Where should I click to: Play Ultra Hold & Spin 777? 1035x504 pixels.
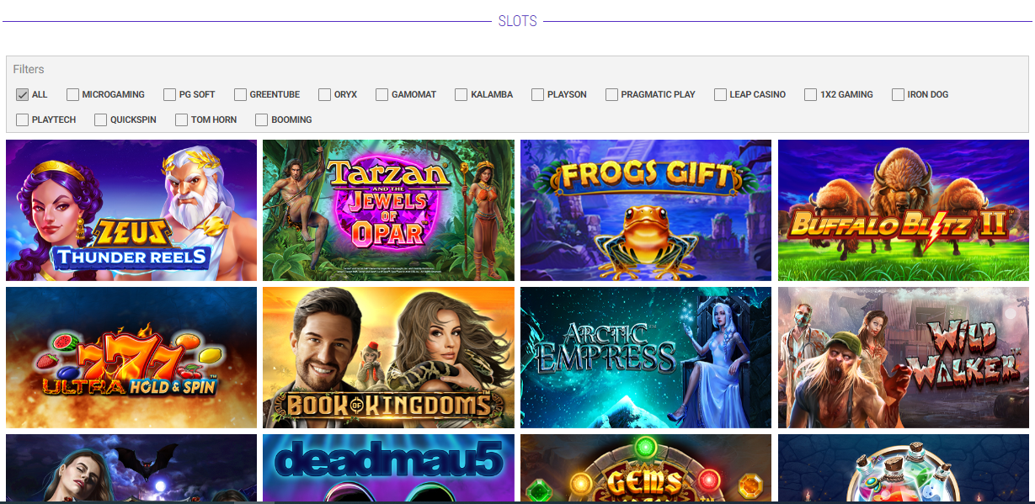click(131, 358)
